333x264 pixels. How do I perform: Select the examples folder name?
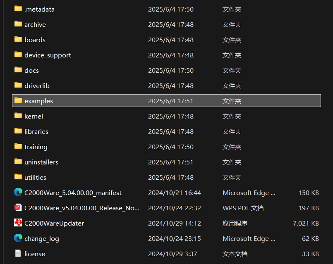tap(38, 101)
